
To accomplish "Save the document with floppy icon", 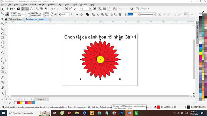I will click(x=18, y=9).
